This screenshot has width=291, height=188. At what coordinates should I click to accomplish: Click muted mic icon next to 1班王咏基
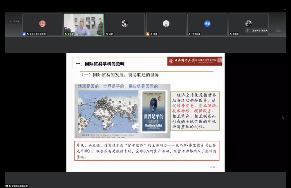[x=189, y=34]
